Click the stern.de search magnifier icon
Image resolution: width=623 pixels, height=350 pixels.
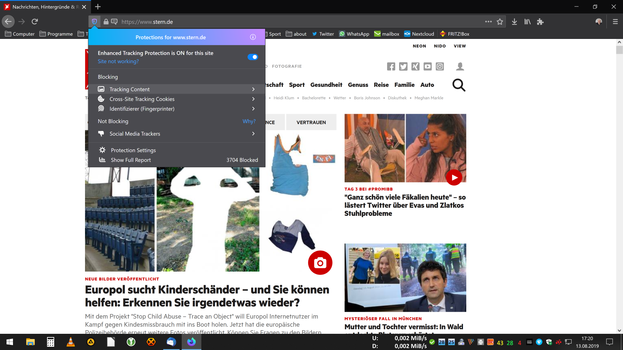pos(459,85)
